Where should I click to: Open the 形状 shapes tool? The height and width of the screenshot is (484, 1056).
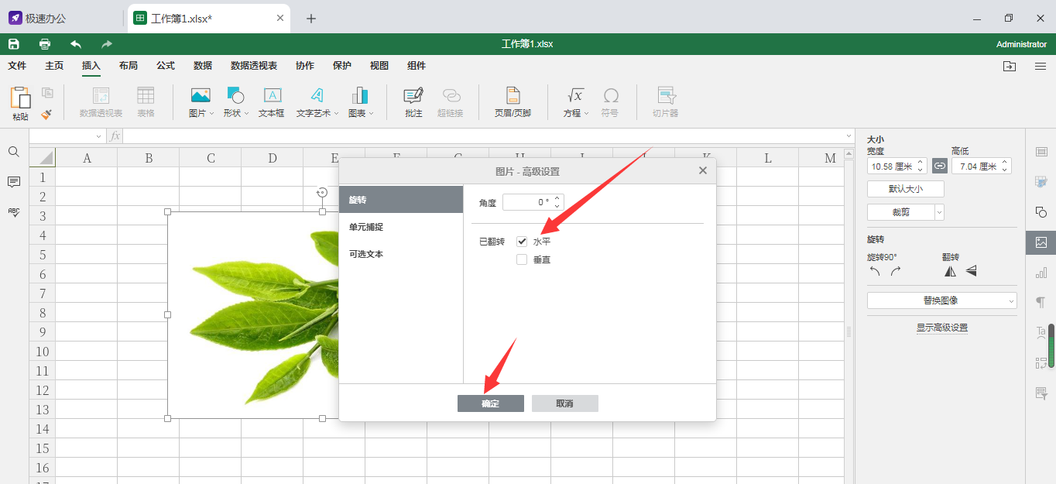(x=235, y=95)
